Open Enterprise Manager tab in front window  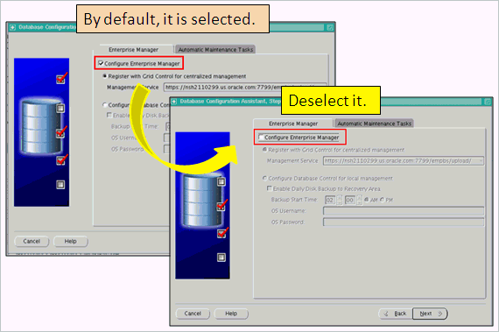tap(293, 124)
